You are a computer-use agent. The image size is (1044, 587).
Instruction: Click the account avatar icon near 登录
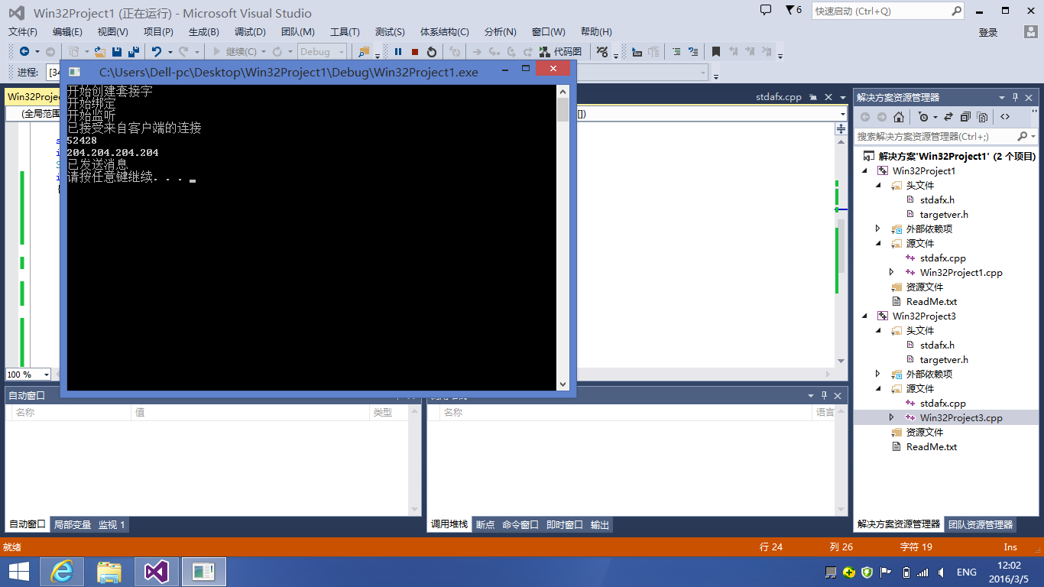pyautogui.click(x=1030, y=32)
